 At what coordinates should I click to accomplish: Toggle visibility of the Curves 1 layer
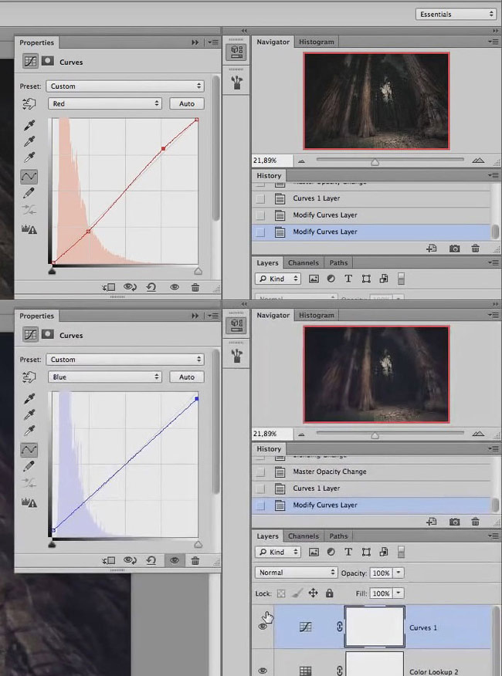(x=263, y=627)
